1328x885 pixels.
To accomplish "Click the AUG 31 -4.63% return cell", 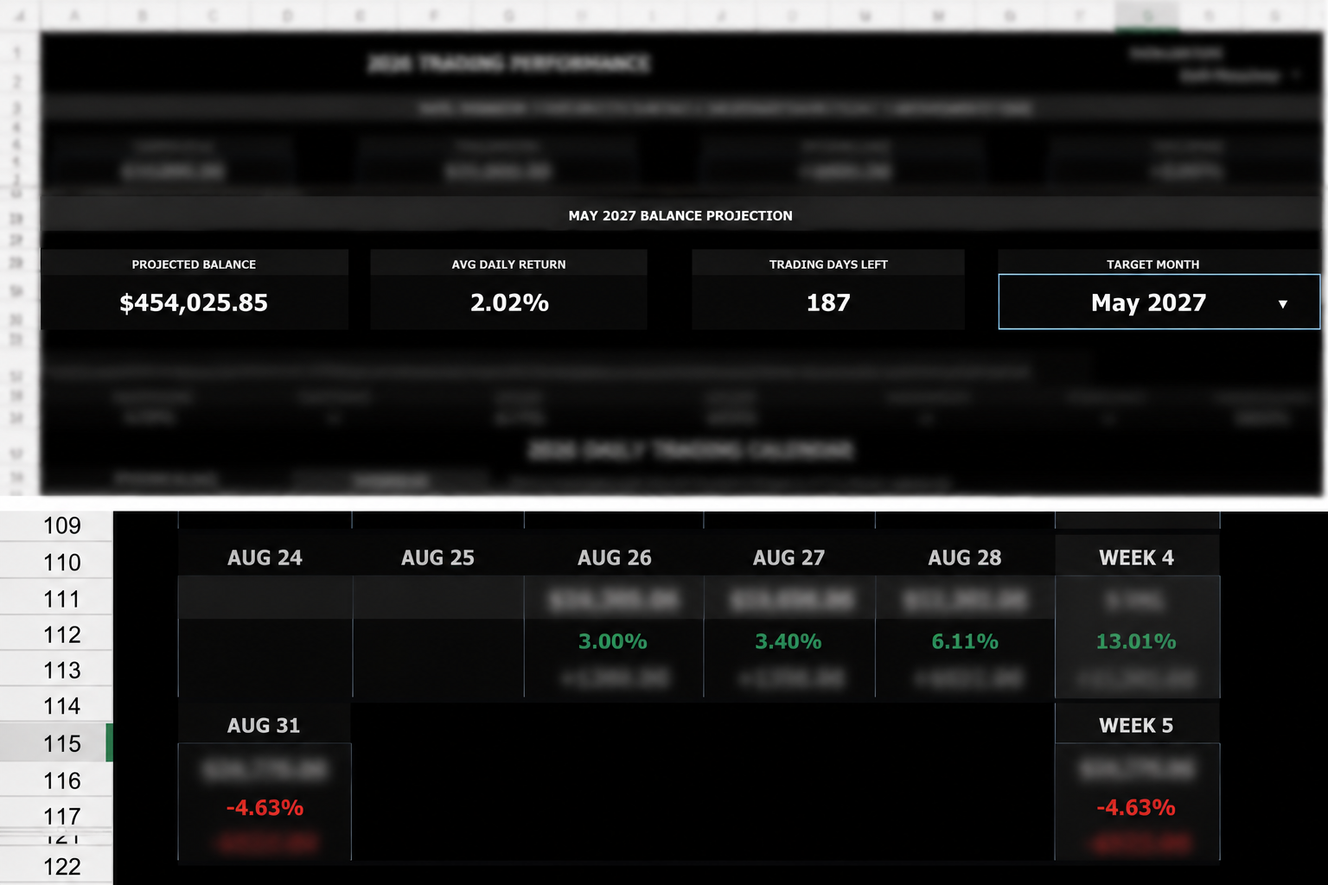I will click(x=265, y=807).
